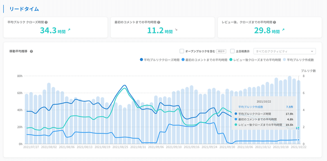Viewport: 327px width, 161px height.
Task: Click the 34.3 時間 metric value
Action: [53, 31]
